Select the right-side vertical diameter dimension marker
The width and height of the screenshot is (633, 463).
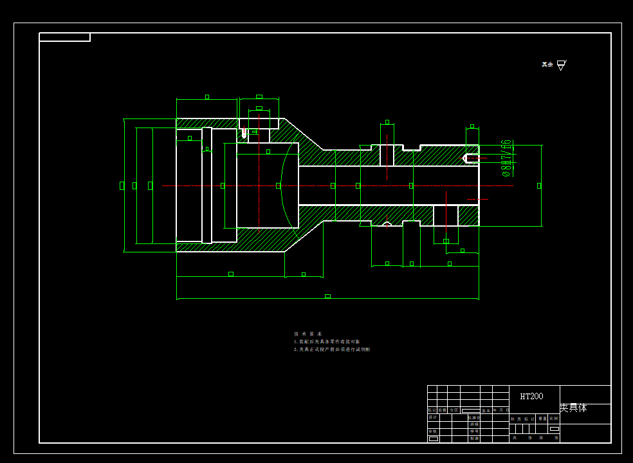click(539, 186)
